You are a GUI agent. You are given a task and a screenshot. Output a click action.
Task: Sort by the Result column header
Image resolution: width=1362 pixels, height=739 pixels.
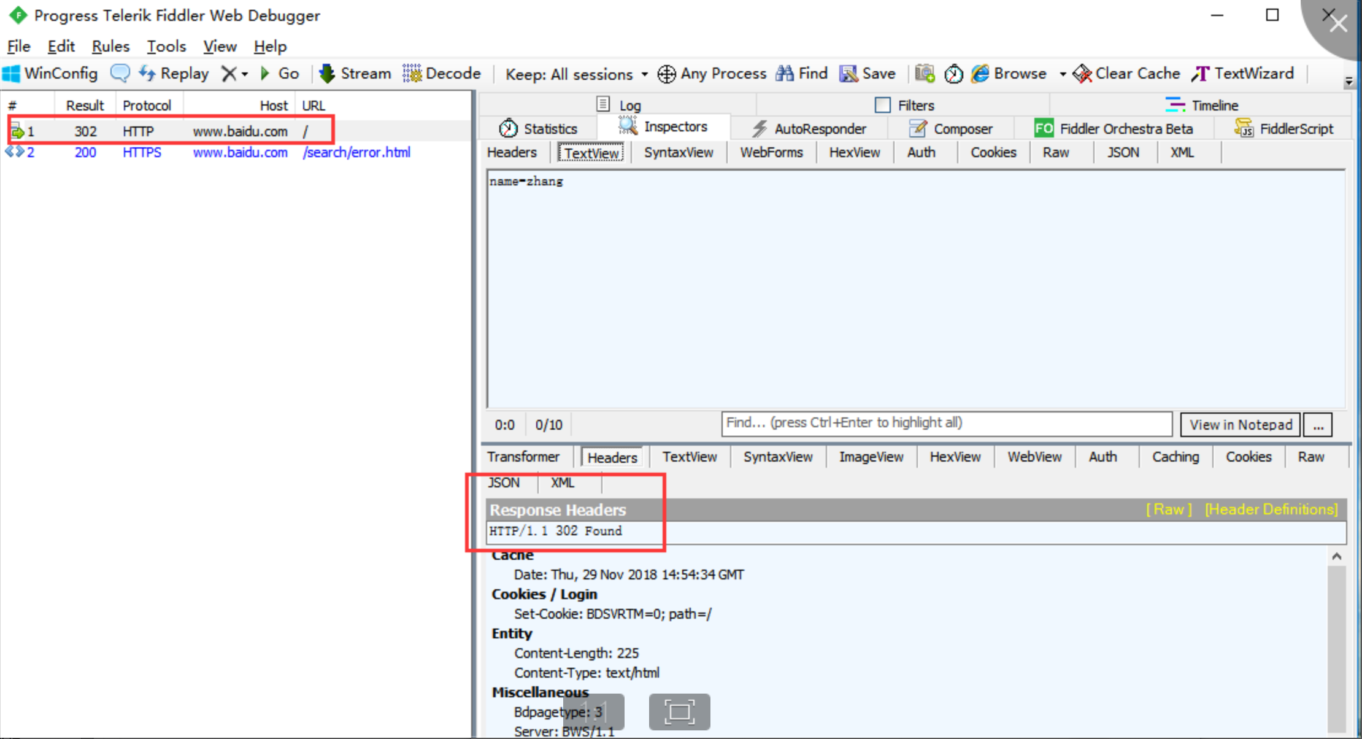tap(85, 106)
